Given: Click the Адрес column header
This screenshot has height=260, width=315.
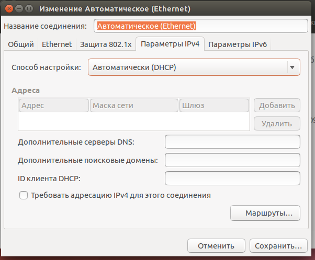Looking at the screenshot, I should coord(54,105).
